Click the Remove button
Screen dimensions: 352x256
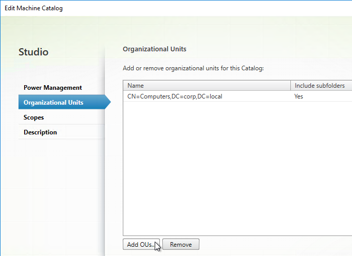(181, 244)
